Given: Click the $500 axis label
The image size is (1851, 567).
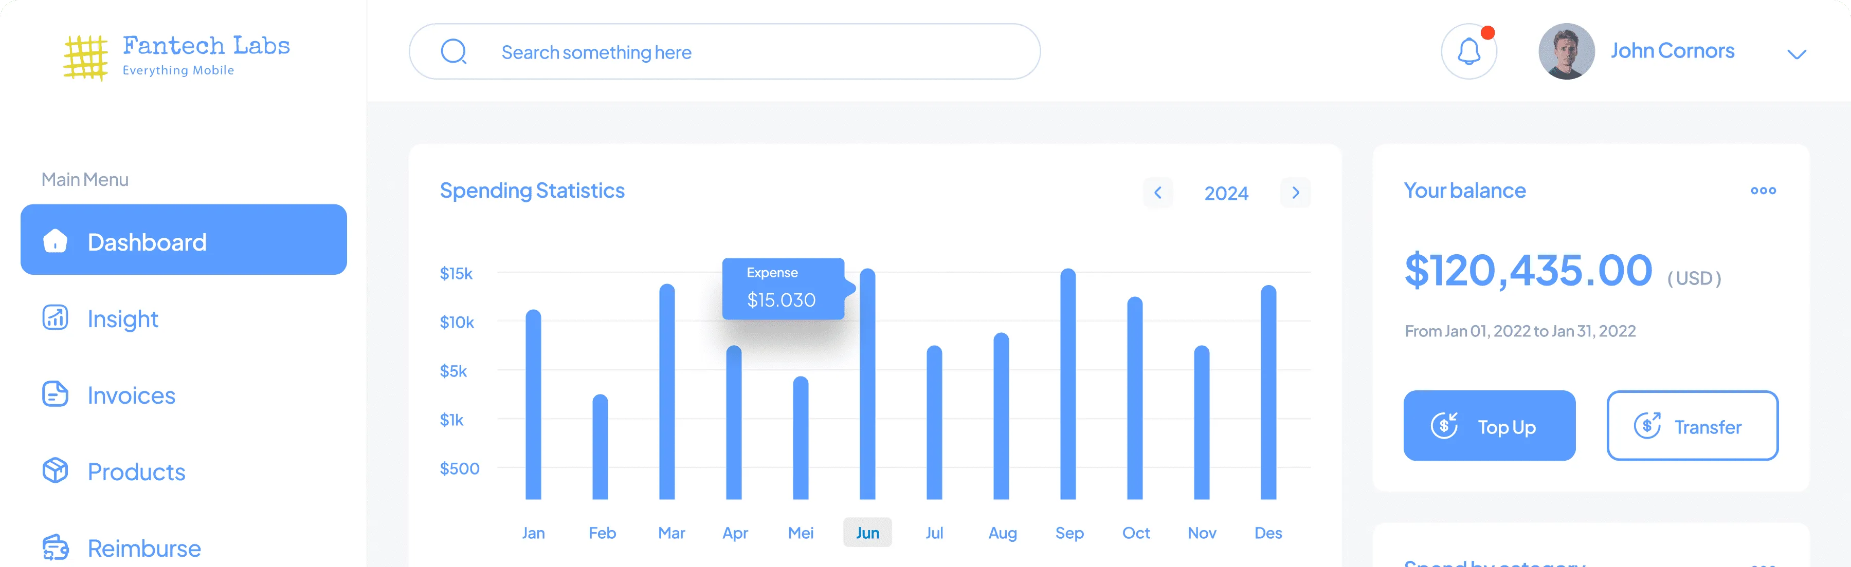Looking at the screenshot, I should [459, 469].
